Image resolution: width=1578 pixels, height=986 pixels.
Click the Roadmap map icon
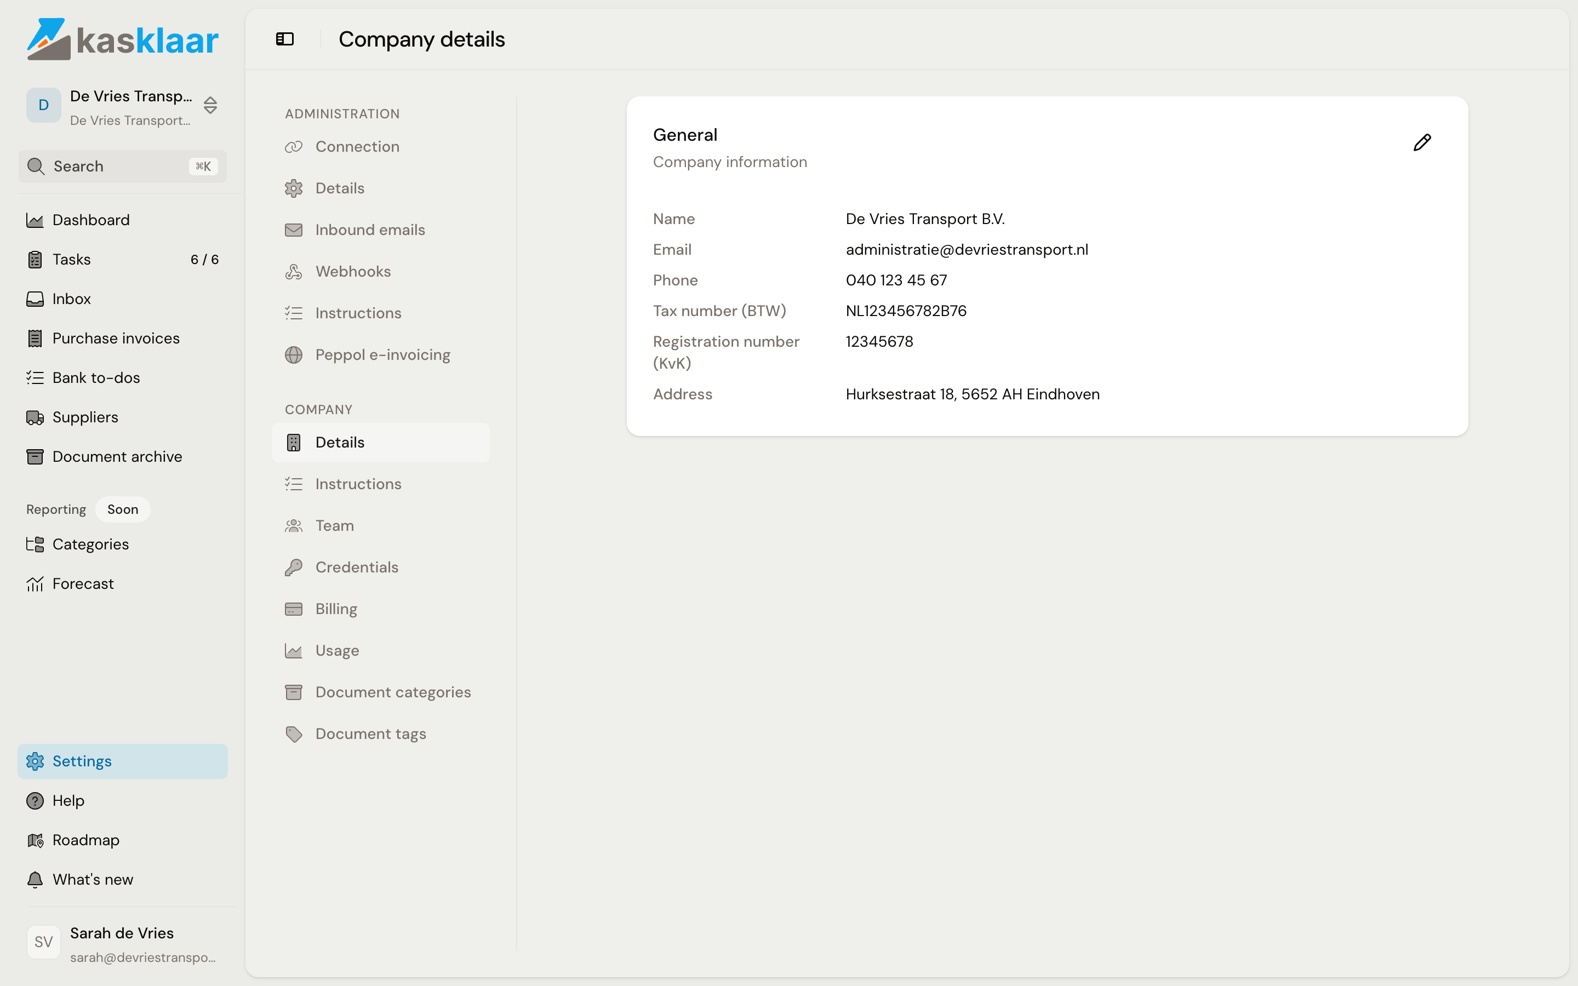tap(35, 840)
